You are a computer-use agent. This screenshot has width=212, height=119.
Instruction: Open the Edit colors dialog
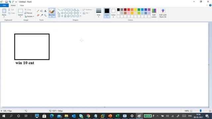click(154, 13)
